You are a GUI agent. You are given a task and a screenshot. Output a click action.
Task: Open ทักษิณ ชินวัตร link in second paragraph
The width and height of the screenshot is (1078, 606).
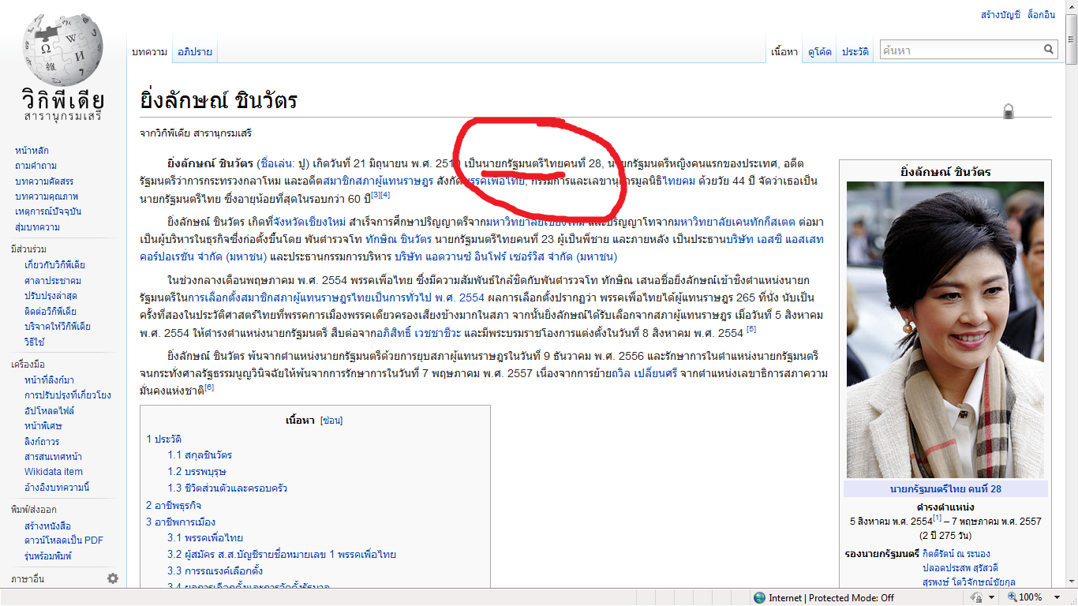pos(399,239)
